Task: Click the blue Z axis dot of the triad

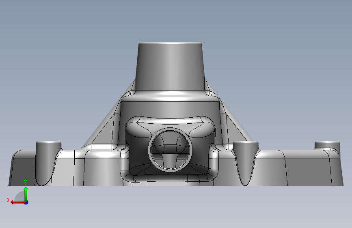Action: (26, 202)
